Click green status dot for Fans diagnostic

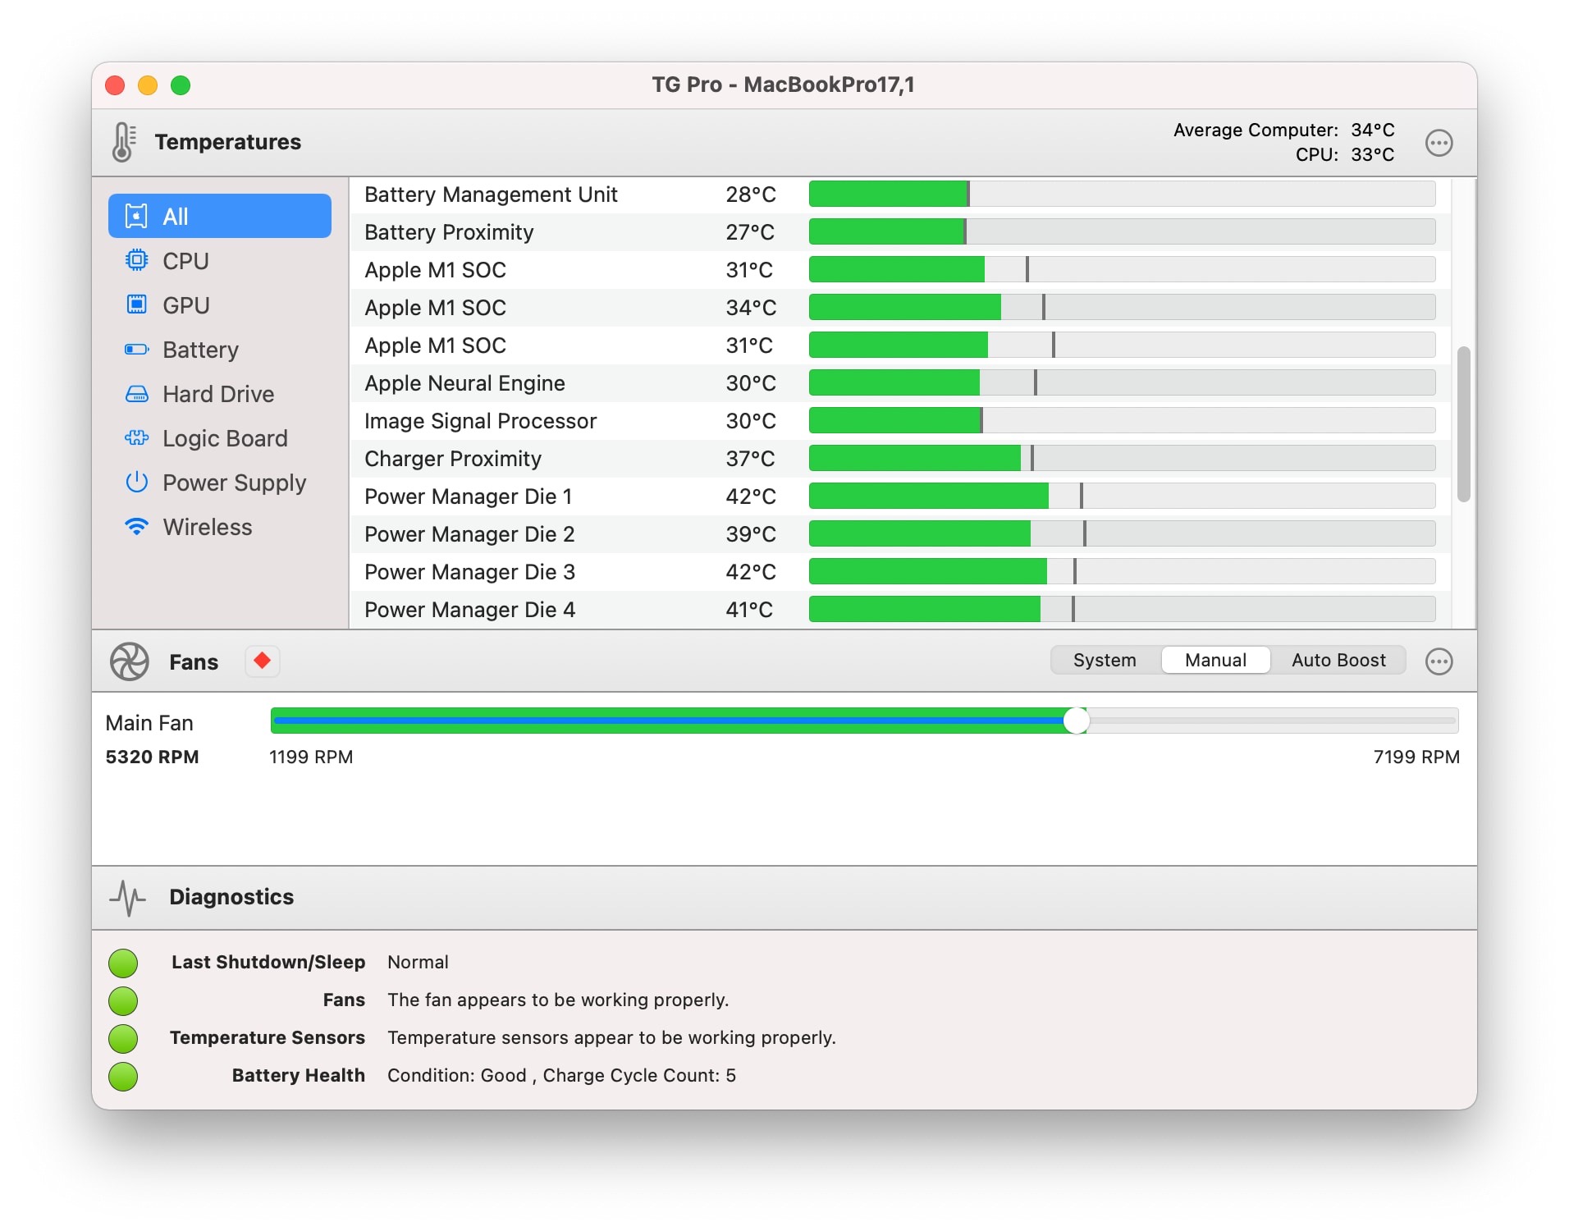point(123,1000)
